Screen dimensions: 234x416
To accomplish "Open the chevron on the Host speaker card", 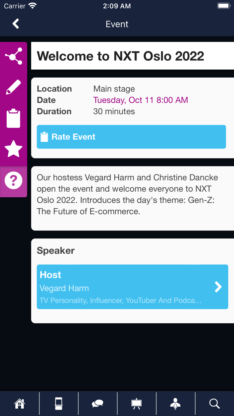I will coord(218,287).
